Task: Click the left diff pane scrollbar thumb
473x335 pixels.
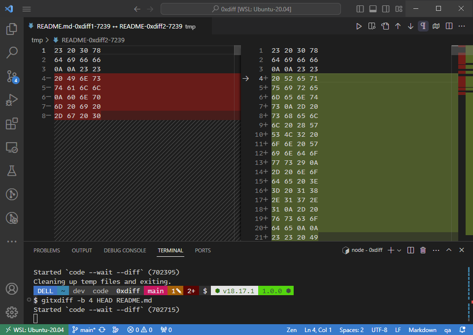Action: 237,50
